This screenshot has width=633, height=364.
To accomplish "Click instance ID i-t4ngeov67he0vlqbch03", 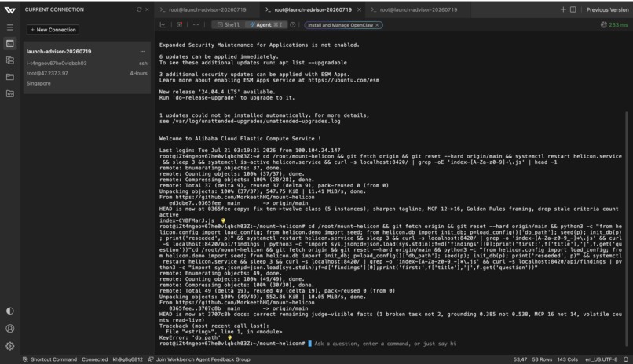I will [x=57, y=64].
